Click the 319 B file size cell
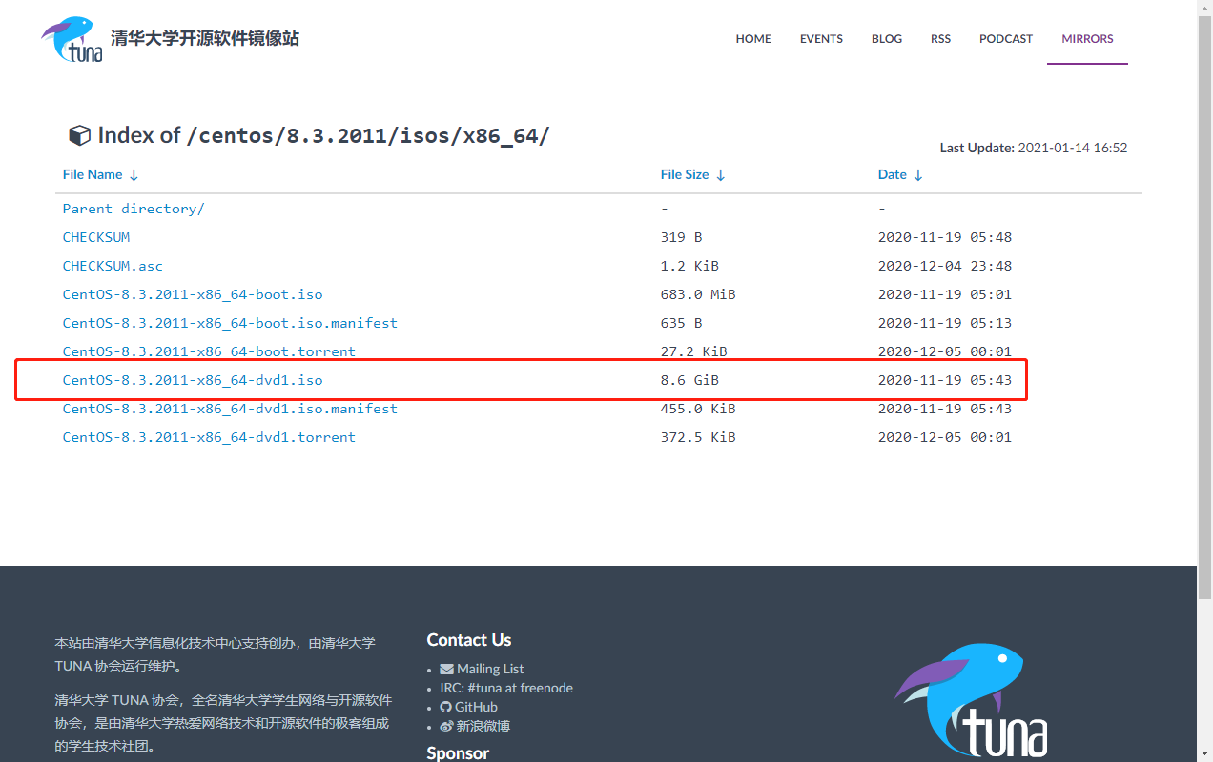 (x=681, y=237)
